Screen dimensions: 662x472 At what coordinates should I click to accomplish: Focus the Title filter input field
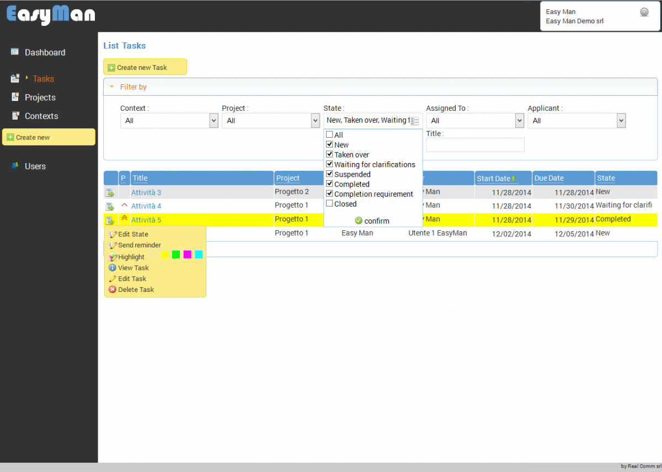[475, 145]
